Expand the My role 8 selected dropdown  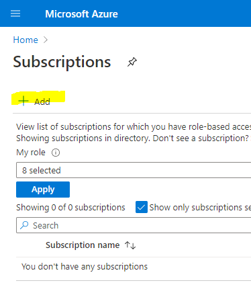(134, 170)
